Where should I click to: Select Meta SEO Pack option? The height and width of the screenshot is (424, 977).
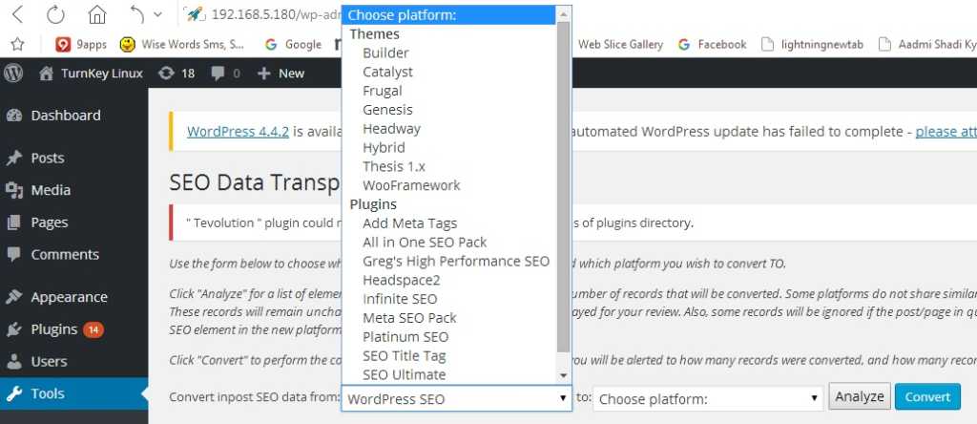pos(448,318)
